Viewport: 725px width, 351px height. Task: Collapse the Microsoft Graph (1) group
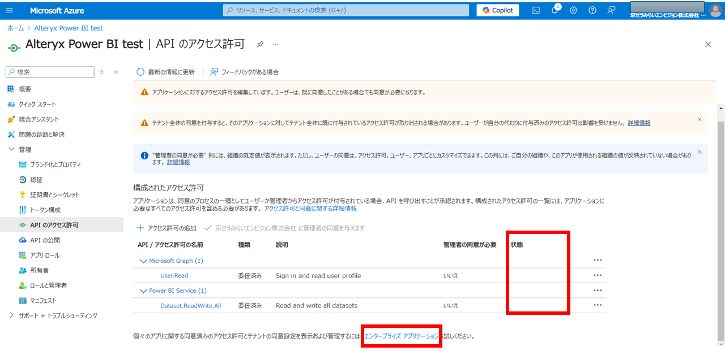(142, 261)
